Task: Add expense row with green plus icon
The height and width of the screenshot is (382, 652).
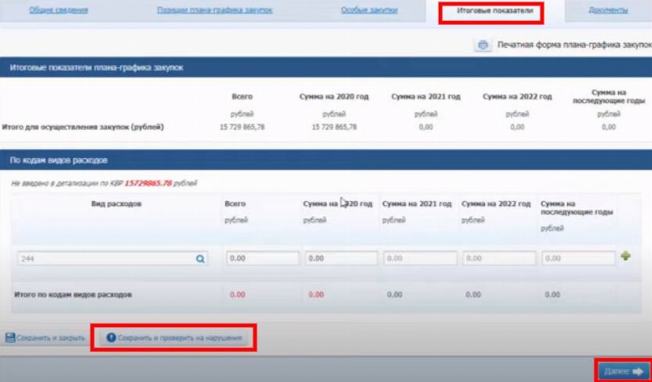Action: [x=626, y=256]
